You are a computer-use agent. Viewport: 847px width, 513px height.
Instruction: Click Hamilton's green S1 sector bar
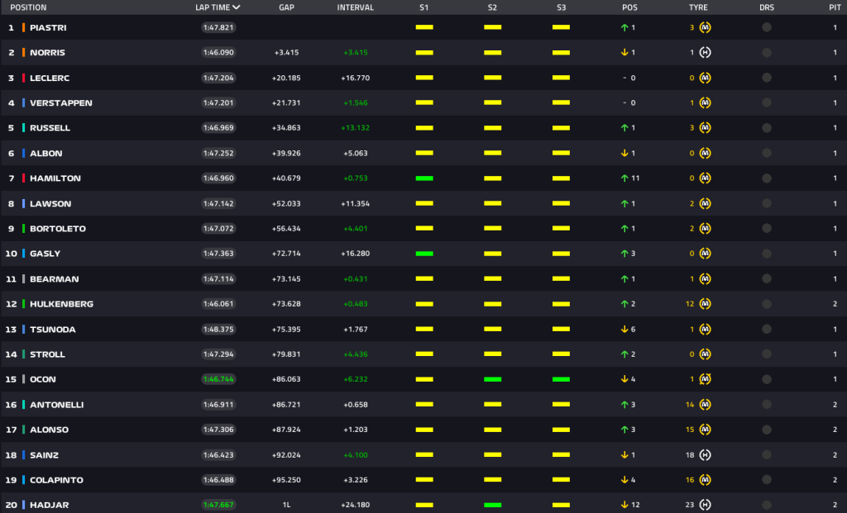click(x=424, y=178)
